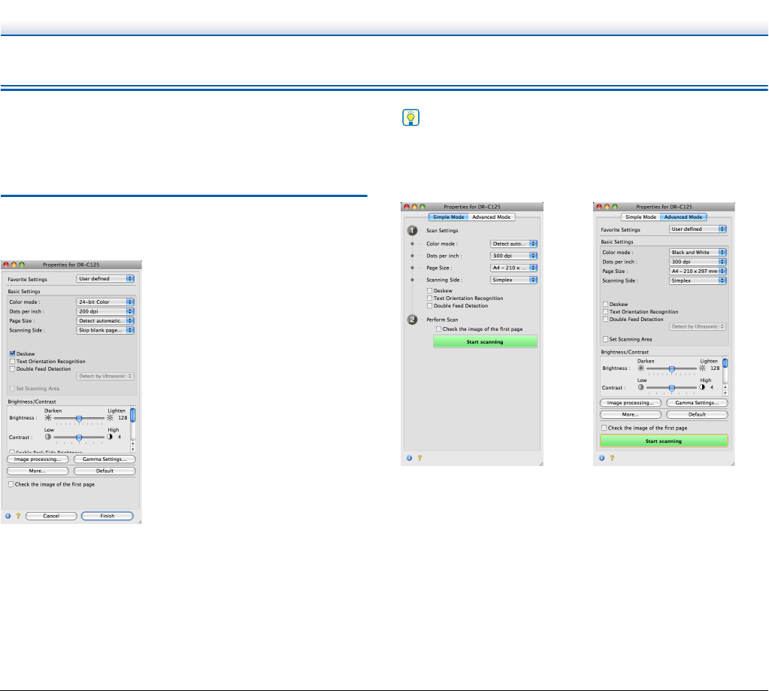Click the Lighten sun icon in the left dialog
Image resolution: width=769 pixels, height=691 pixels.
pos(110,418)
